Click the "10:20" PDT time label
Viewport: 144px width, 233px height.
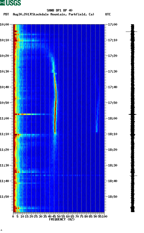pyautogui.click(x=4, y=56)
